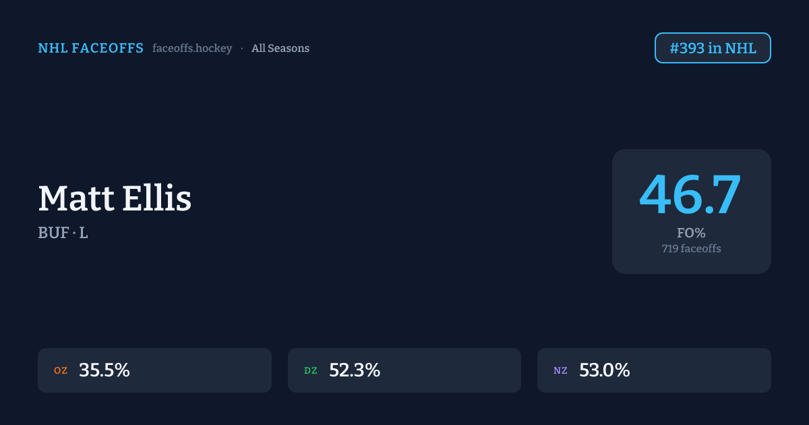Viewport: 809px width, 425px height.
Task: Select the 53.0% neutral zone value
Action: [605, 370]
